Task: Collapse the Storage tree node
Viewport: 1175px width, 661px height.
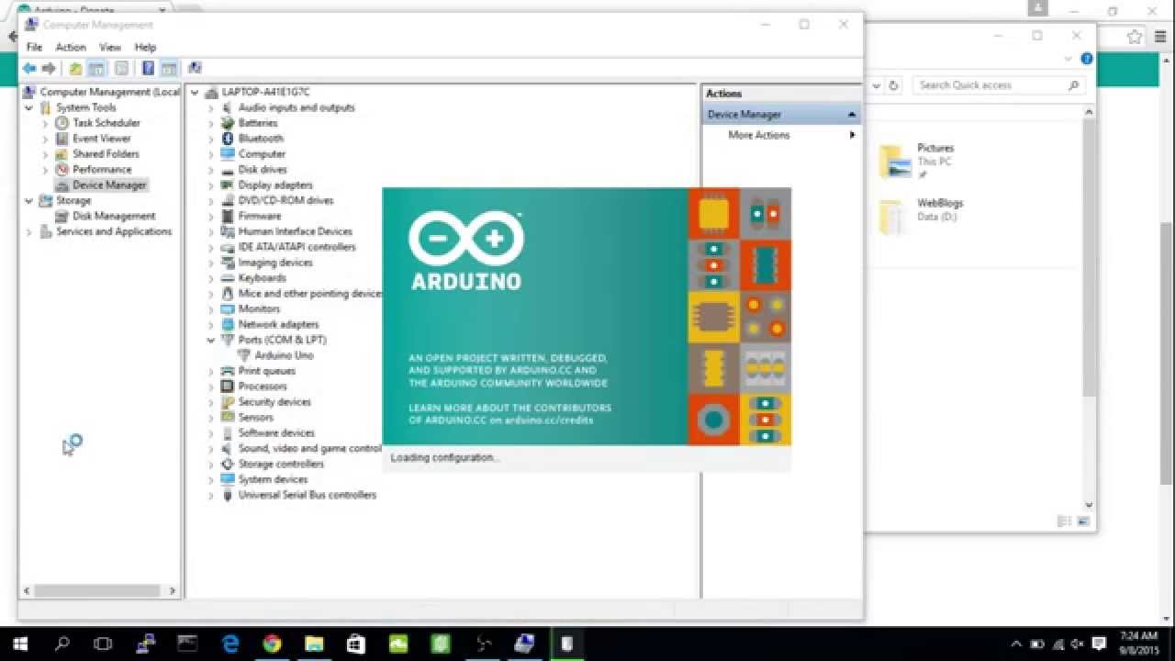Action: pyautogui.click(x=29, y=200)
